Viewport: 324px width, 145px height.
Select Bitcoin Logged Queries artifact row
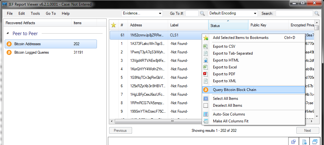50,52
